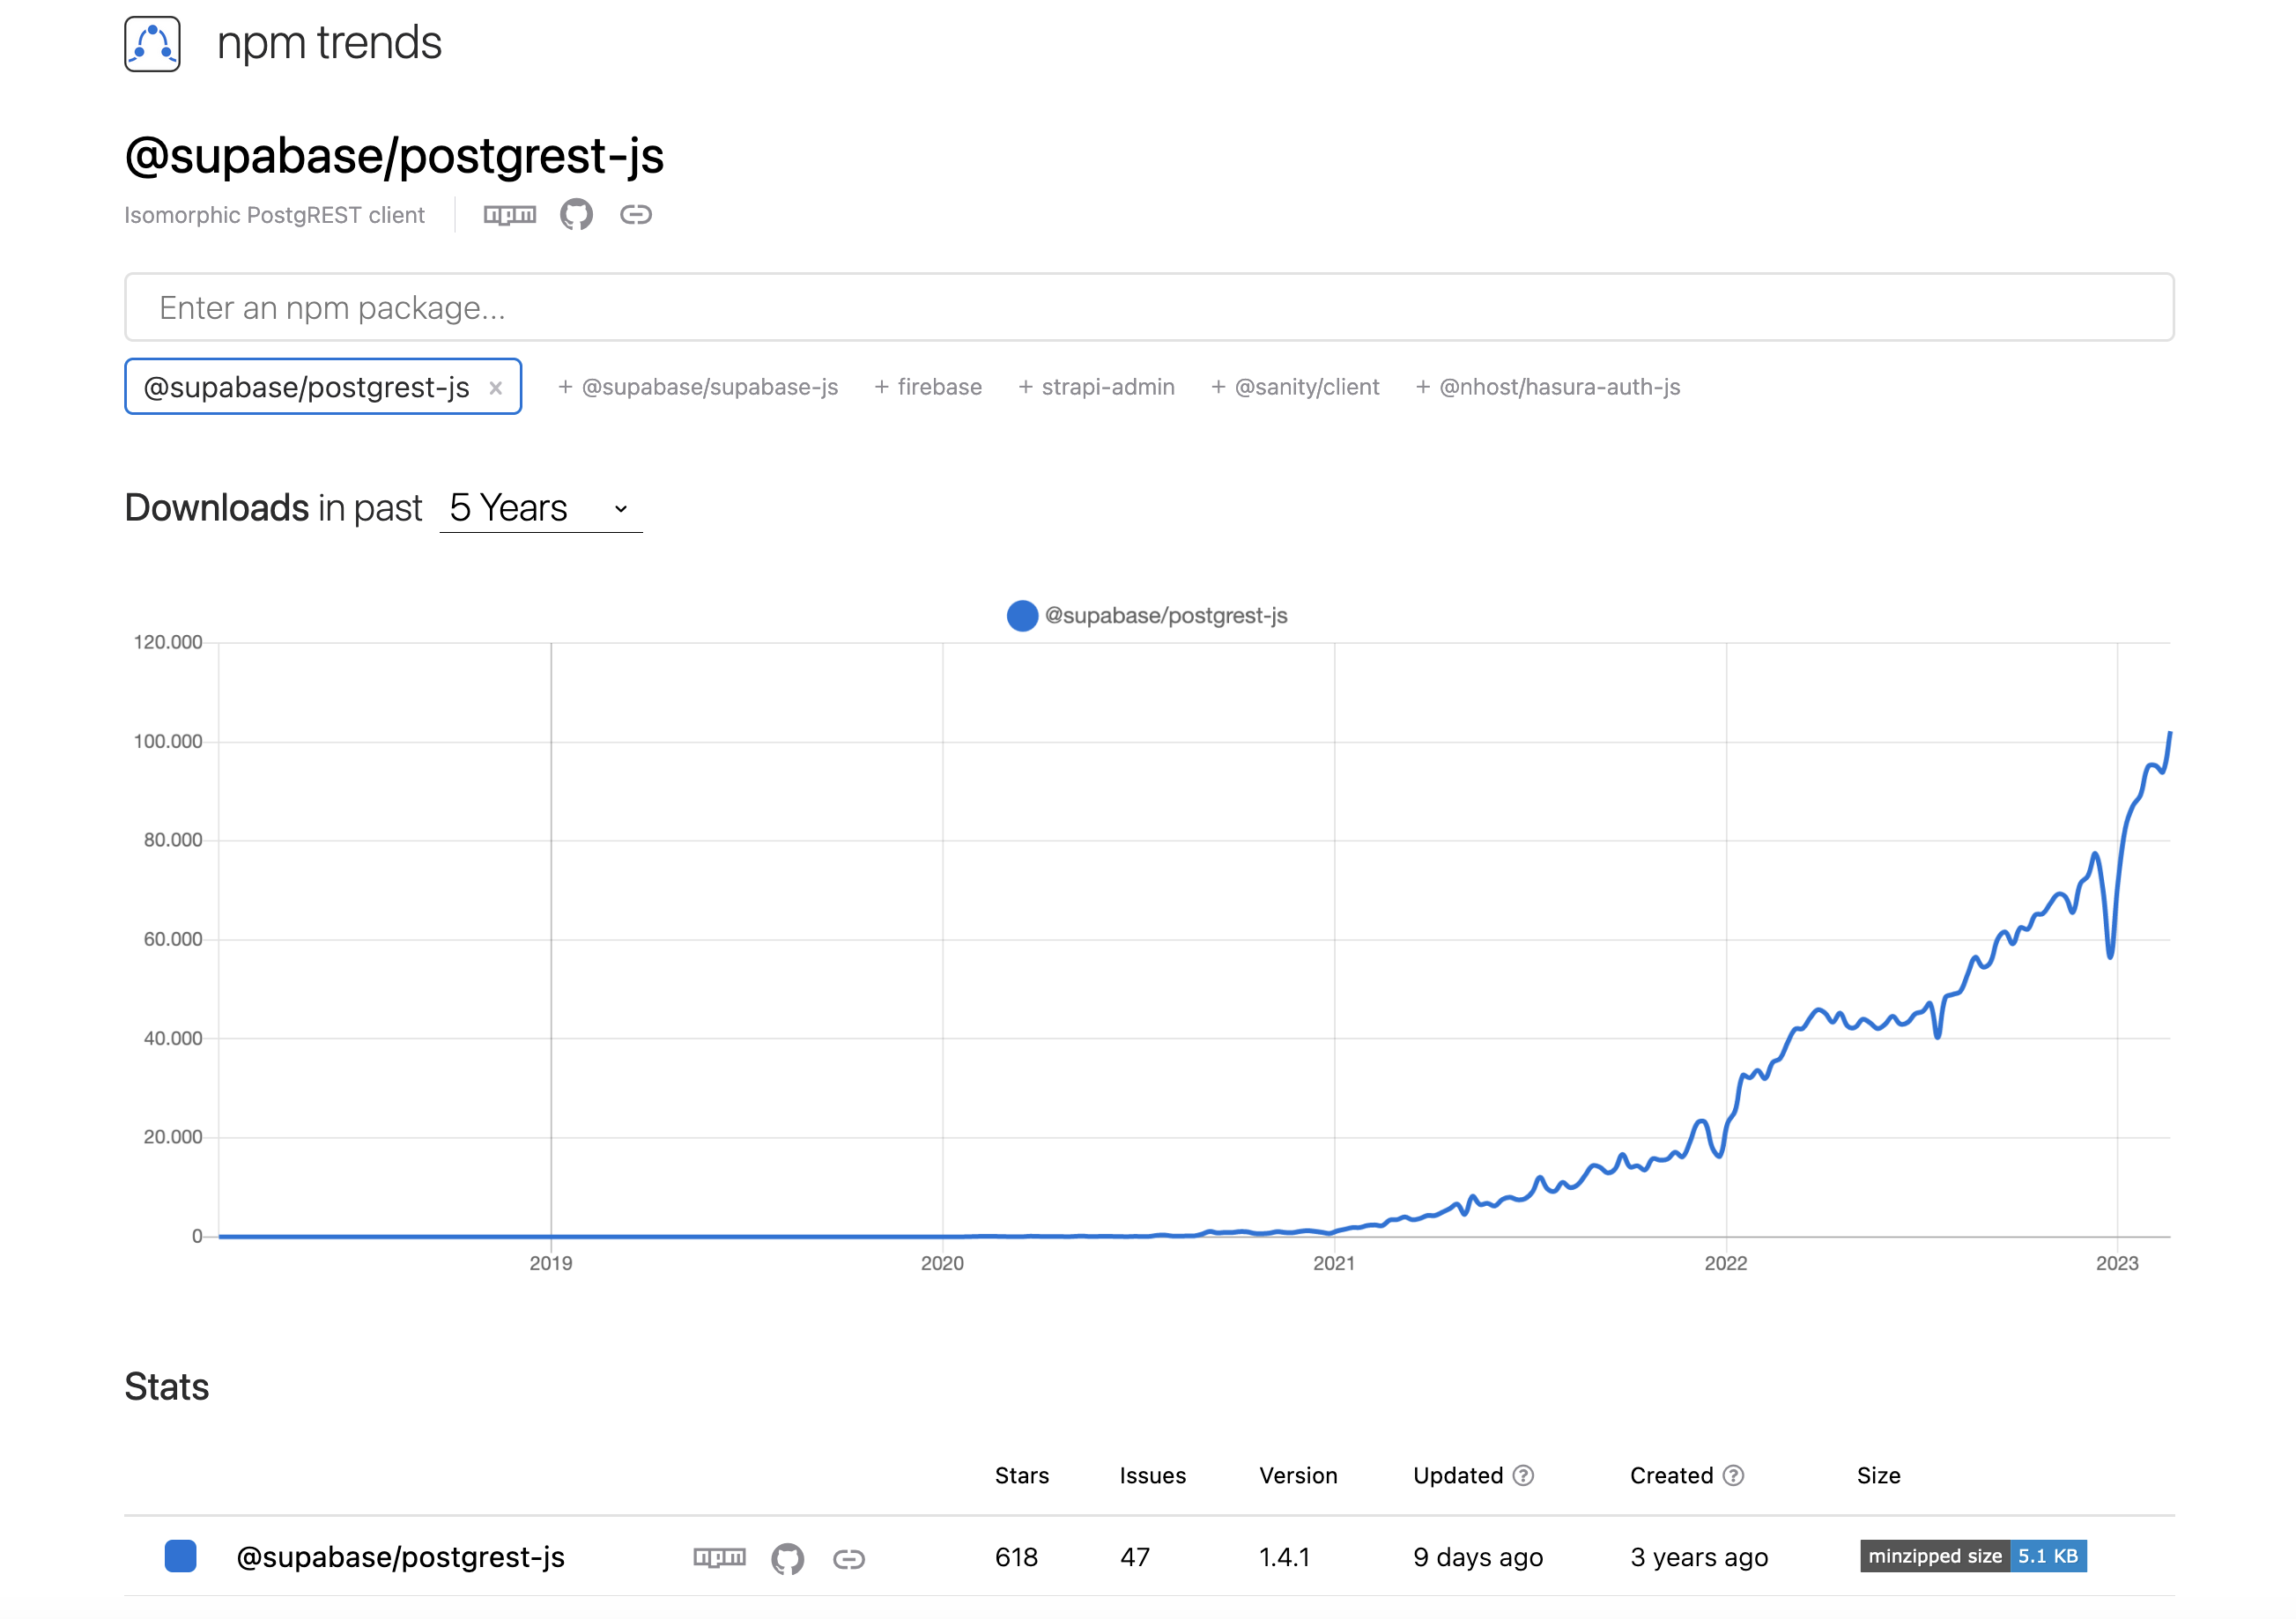Click the npm trends logo icon
2296x1619 pixels.
(x=152, y=44)
